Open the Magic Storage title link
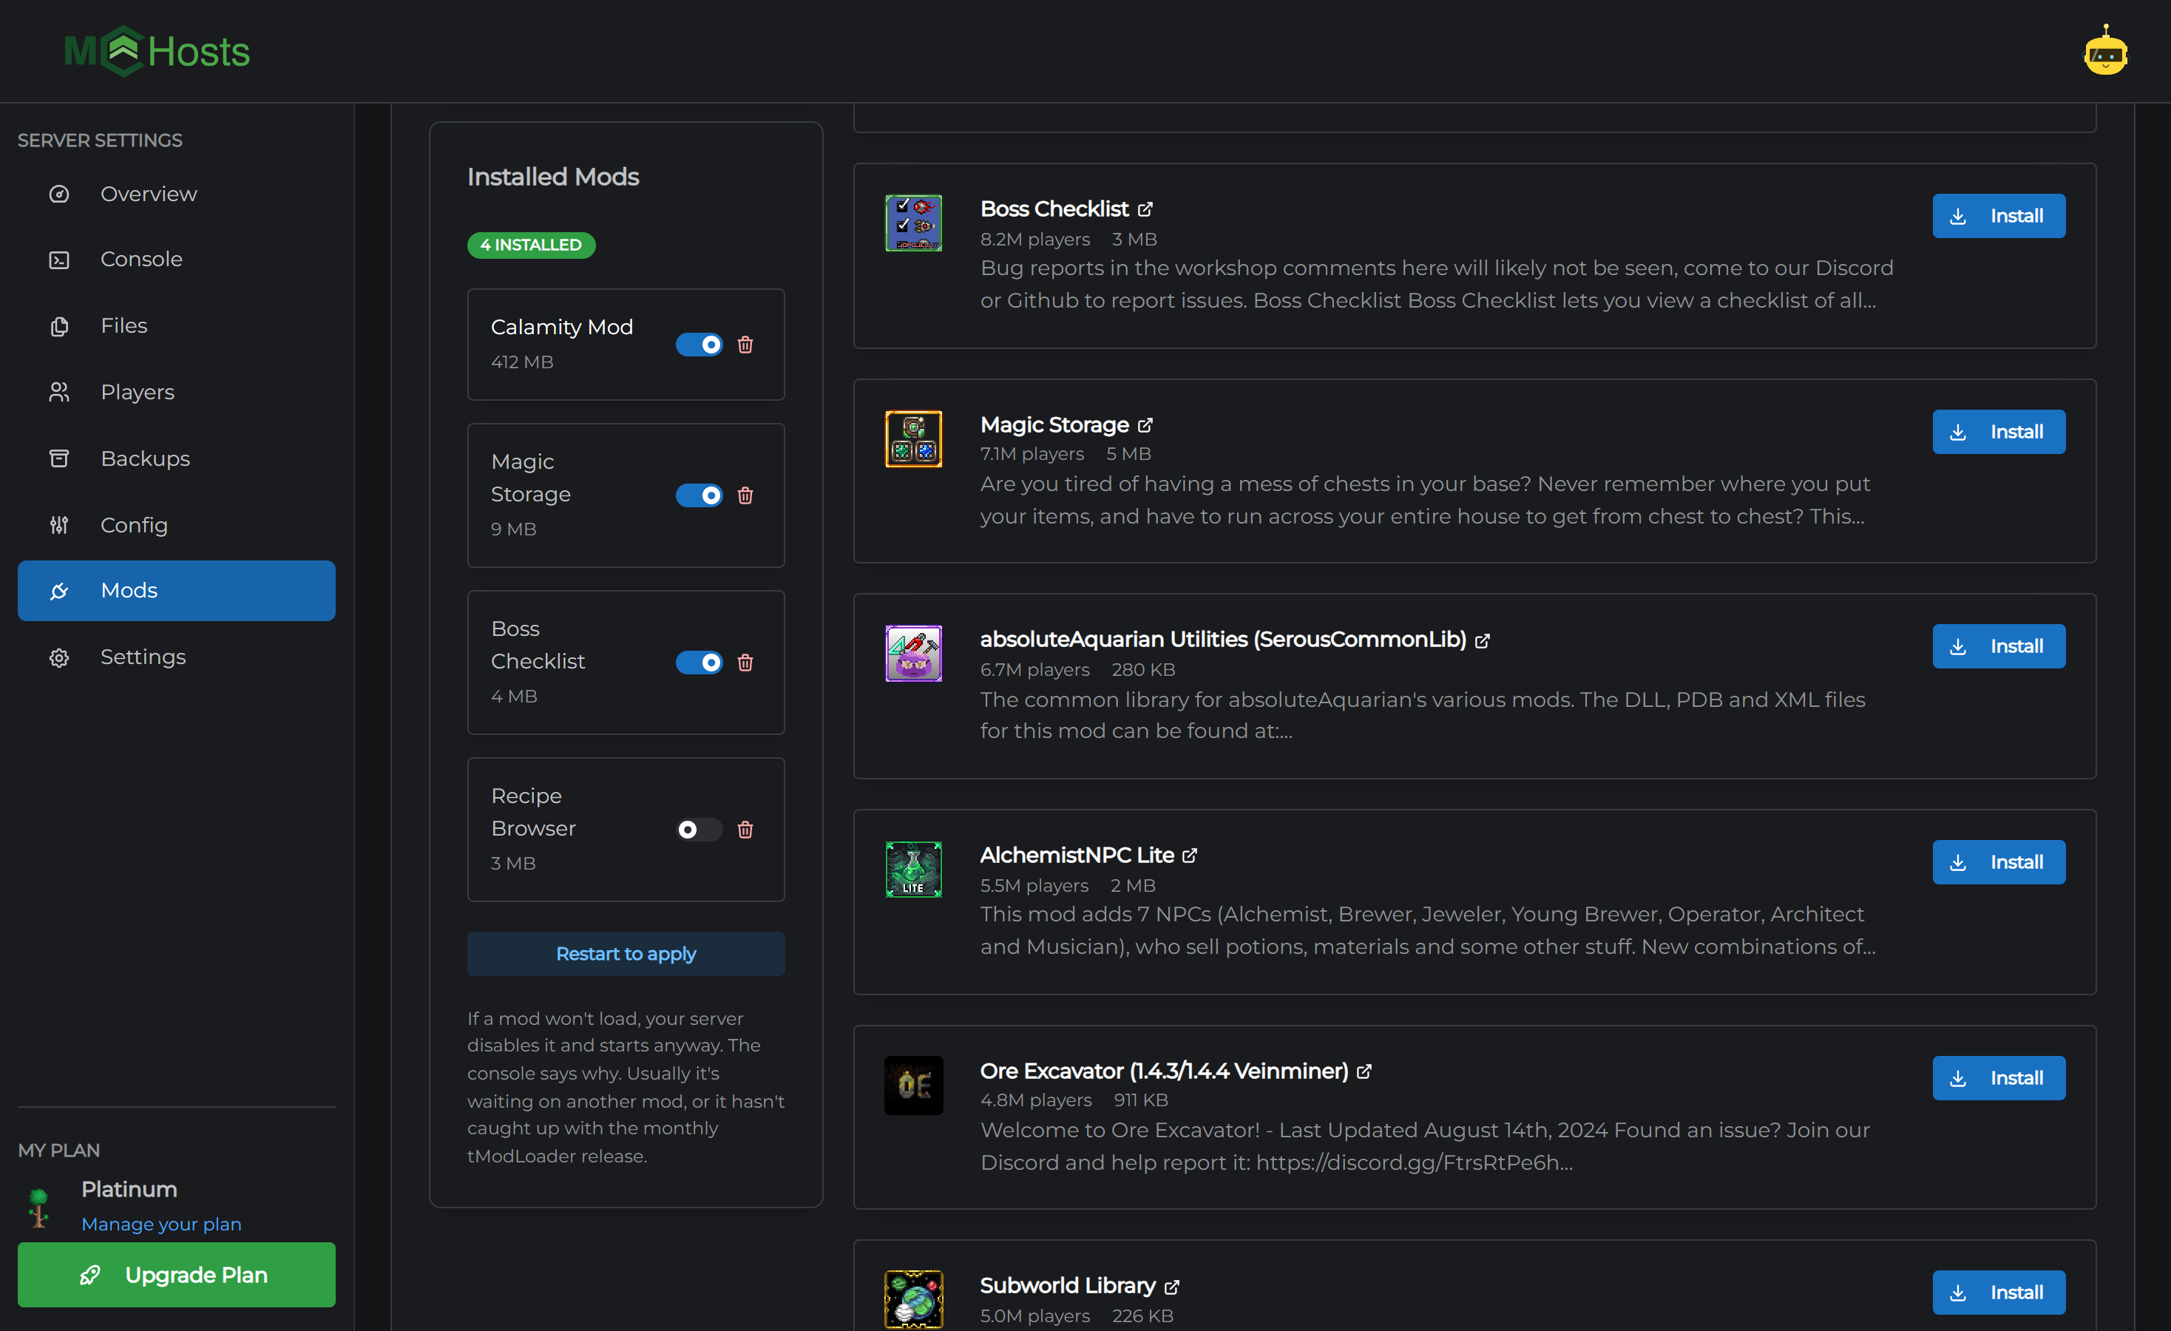The image size is (2171, 1331). point(1054,424)
